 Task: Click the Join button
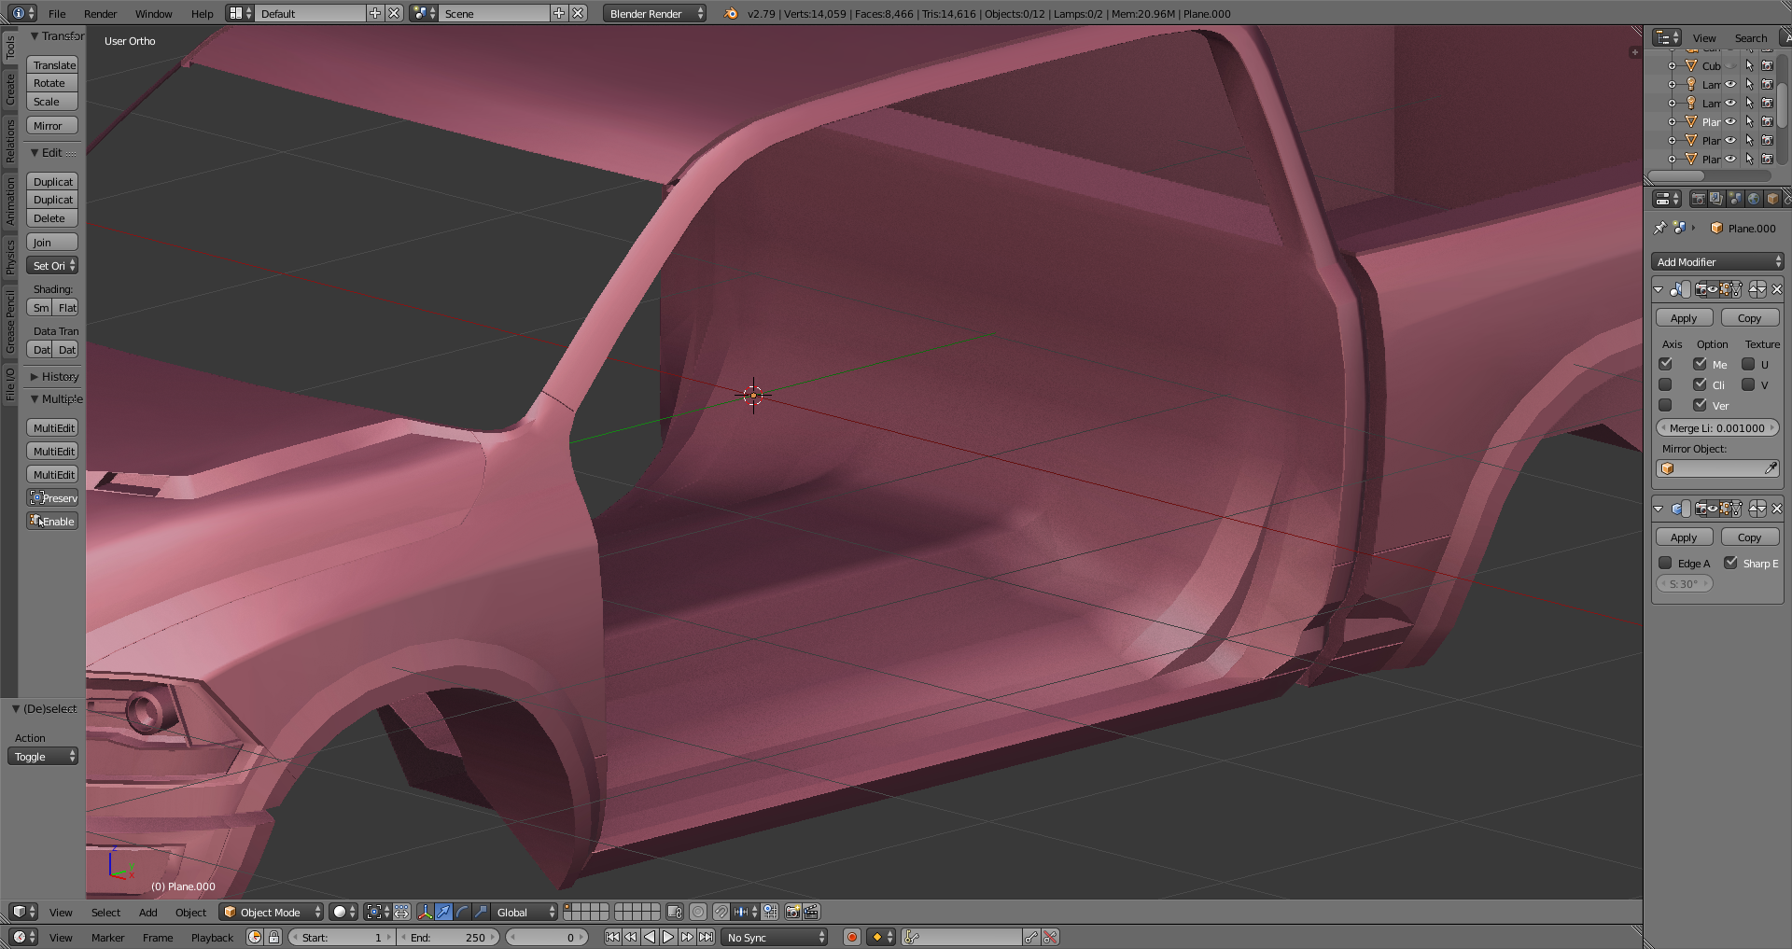tap(51, 243)
